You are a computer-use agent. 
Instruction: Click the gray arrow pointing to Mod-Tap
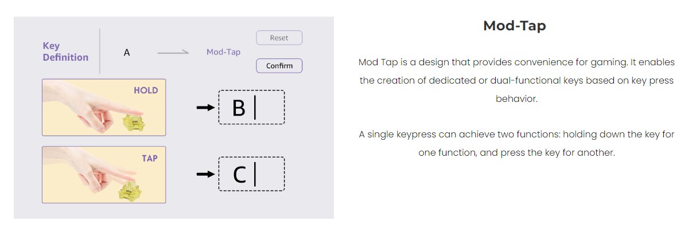(173, 53)
